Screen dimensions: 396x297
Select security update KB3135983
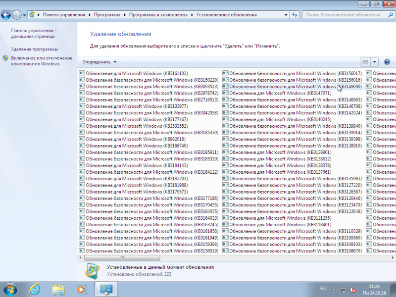[x=296, y=179]
